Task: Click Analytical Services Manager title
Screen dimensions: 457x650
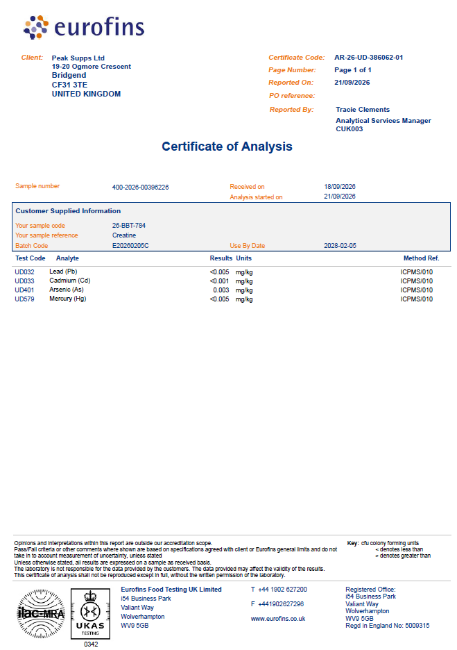Action: 383,121
